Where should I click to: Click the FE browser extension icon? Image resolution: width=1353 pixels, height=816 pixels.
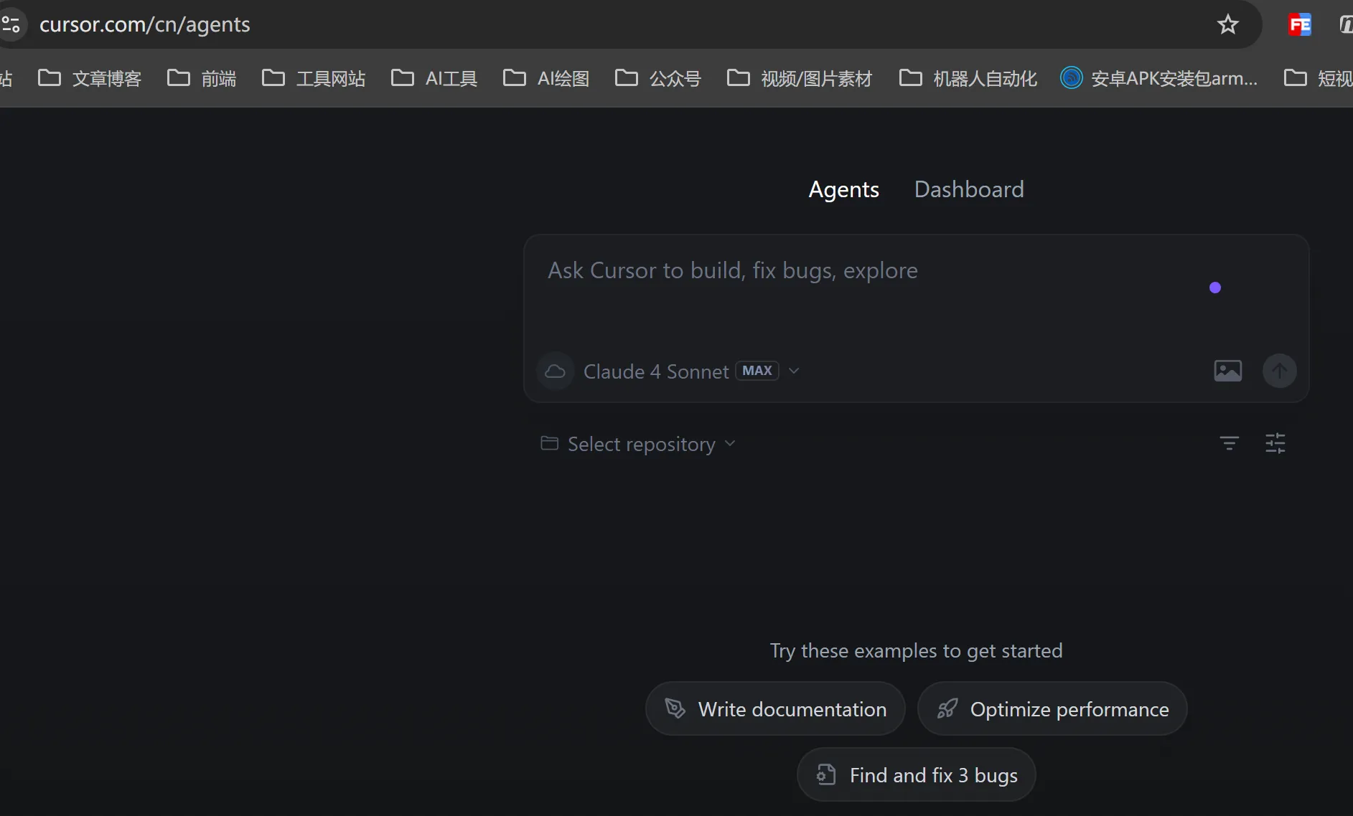pos(1300,24)
